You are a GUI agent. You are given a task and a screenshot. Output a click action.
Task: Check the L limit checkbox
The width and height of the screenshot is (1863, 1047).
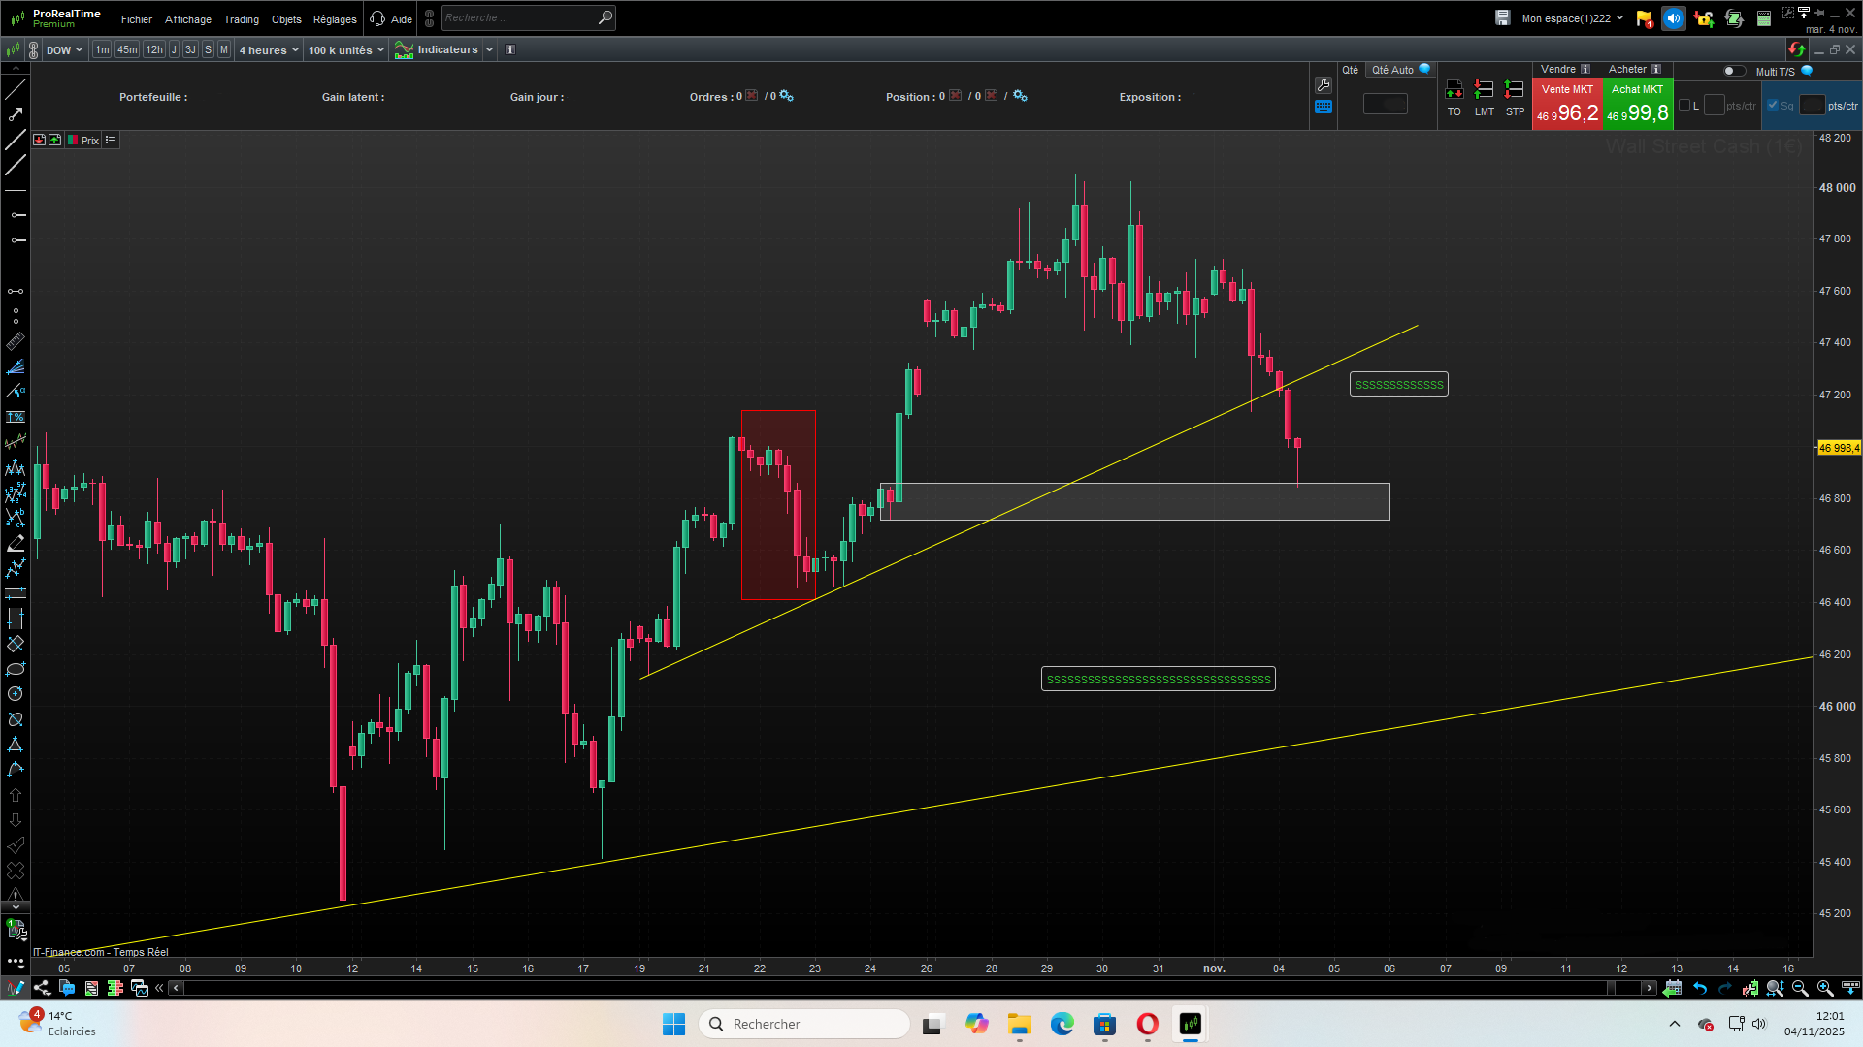(1684, 106)
